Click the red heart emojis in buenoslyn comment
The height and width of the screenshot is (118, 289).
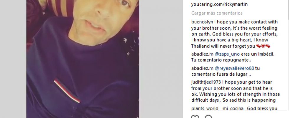263,46
